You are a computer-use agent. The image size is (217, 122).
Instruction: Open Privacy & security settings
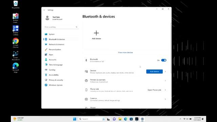(x=61, y=80)
